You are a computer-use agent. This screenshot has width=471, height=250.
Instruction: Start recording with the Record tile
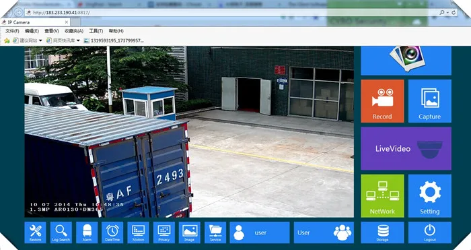coord(382,101)
